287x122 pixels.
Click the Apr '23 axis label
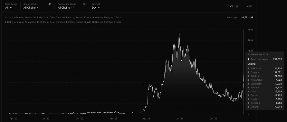tap(146, 118)
